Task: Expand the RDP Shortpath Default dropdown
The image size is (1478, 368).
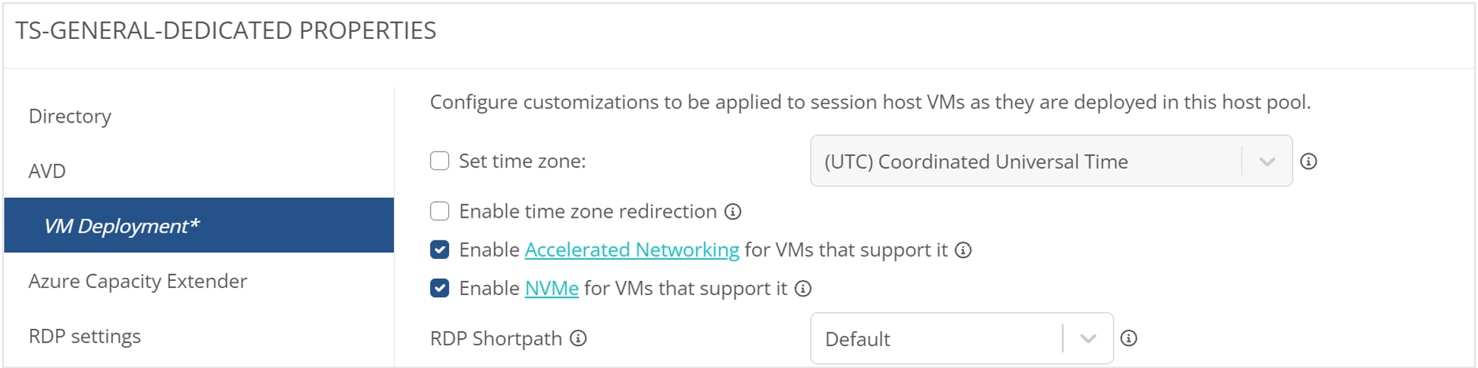Action: click(x=937, y=339)
